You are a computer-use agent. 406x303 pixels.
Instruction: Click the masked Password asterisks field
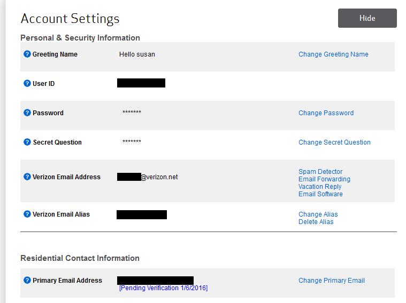132,113
